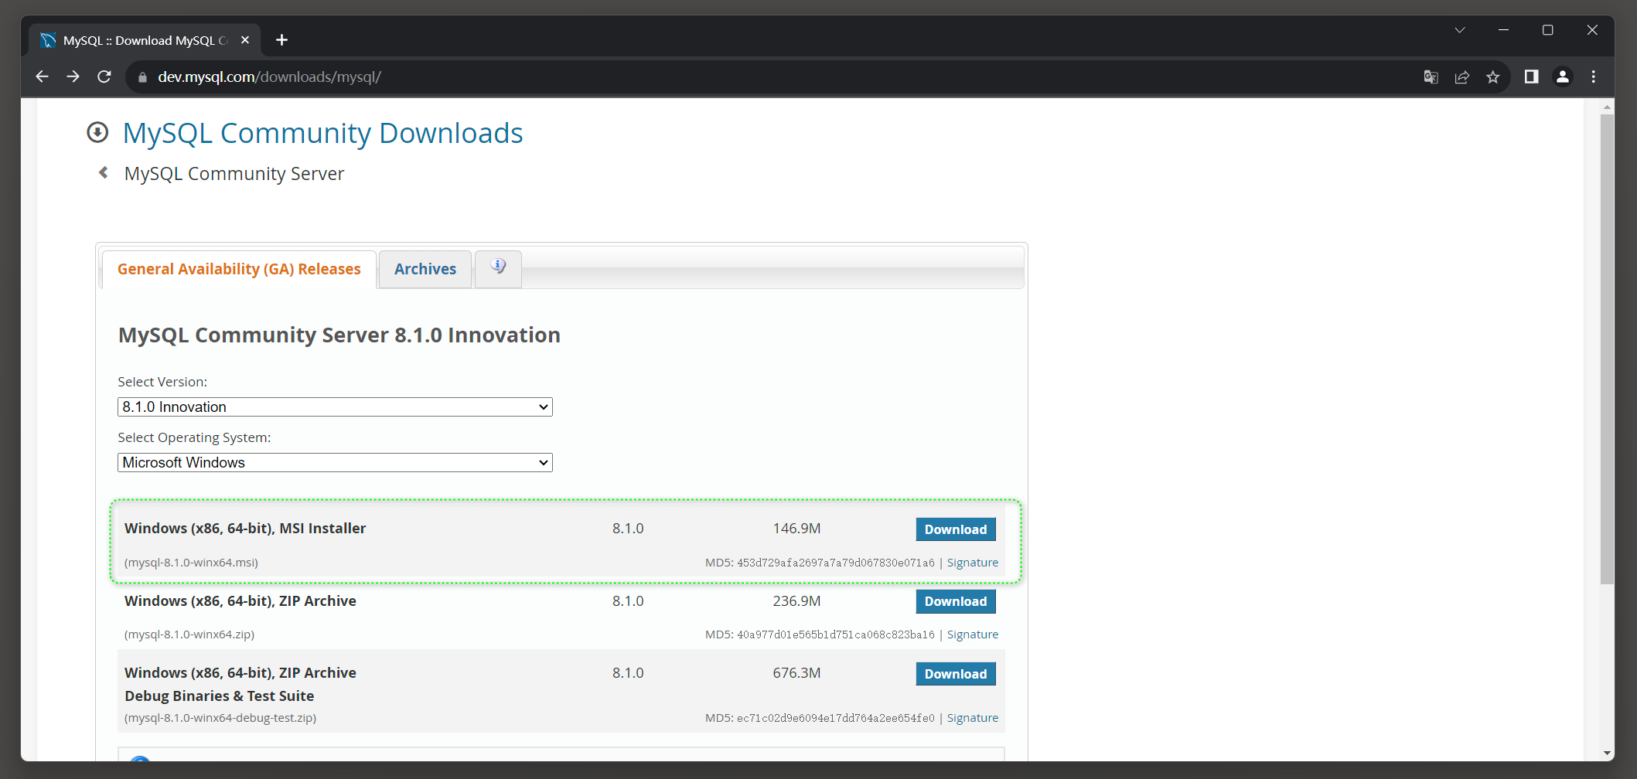Open Signature link for mysql-8.1.0-winx64.zip
The height and width of the screenshot is (779, 1637).
973,634
